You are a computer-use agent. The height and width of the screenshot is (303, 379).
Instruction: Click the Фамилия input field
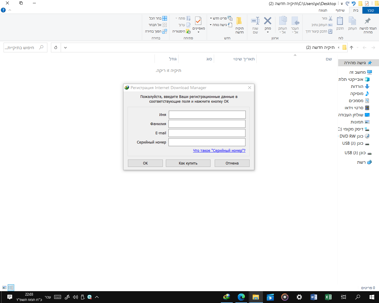[207, 124]
